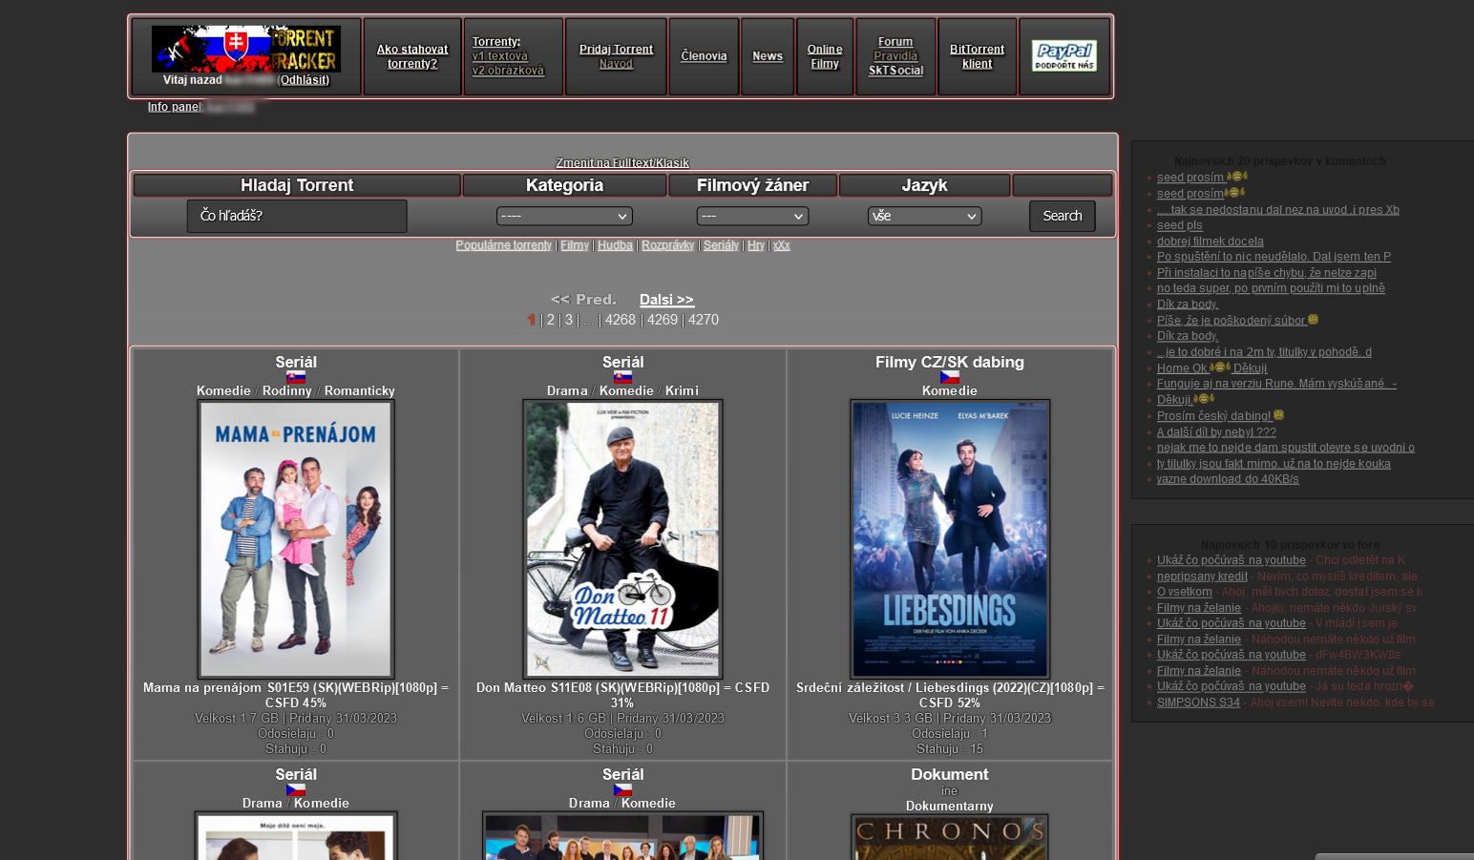Open the Info panel link

coord(174,107)
